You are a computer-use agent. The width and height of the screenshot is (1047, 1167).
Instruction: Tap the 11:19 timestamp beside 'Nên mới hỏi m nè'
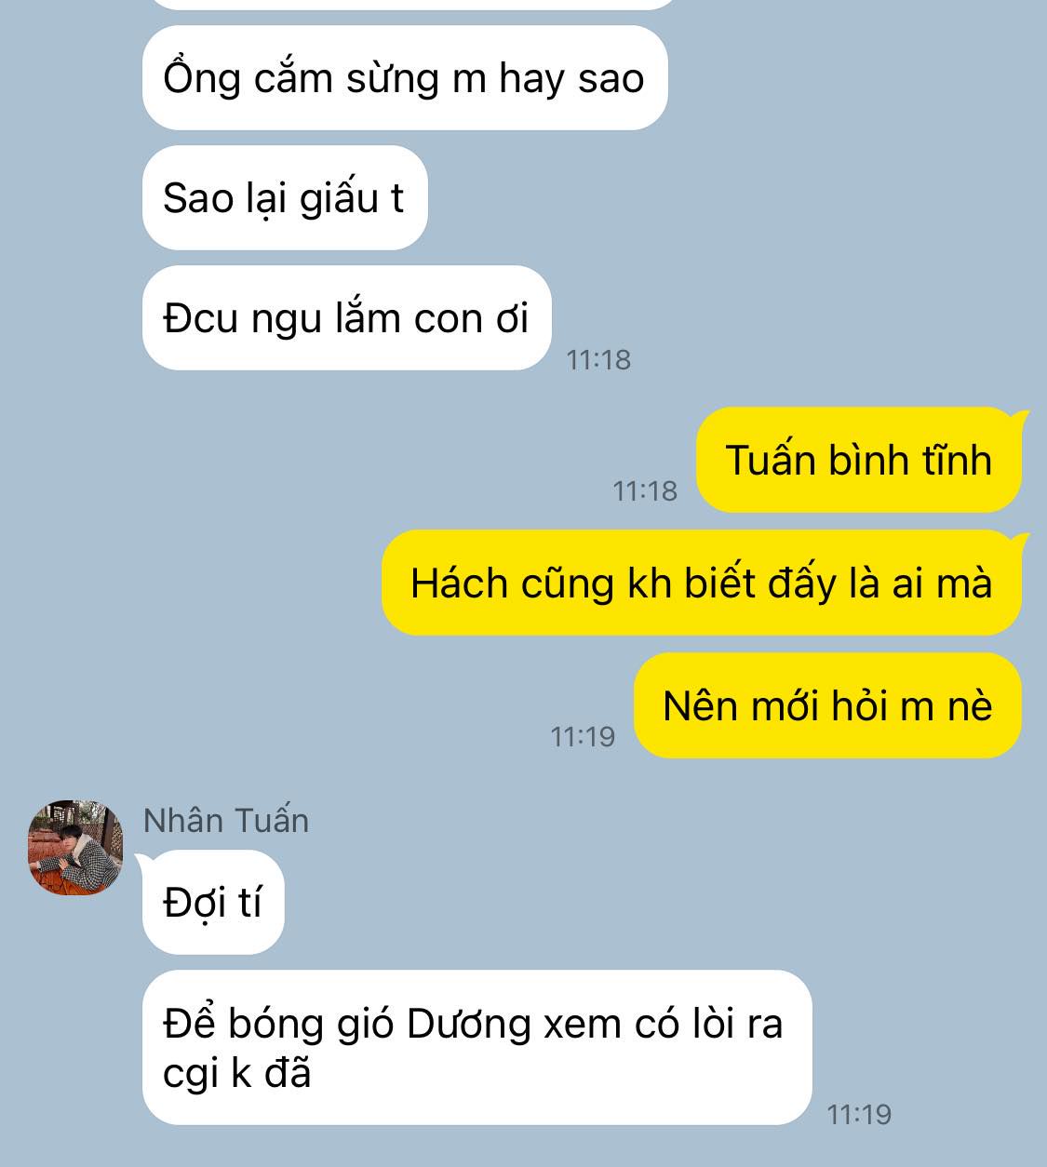(584, 736)
